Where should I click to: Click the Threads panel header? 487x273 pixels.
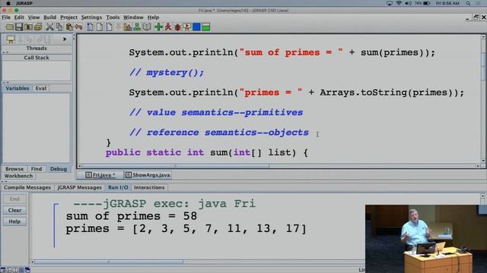point(37,49)
